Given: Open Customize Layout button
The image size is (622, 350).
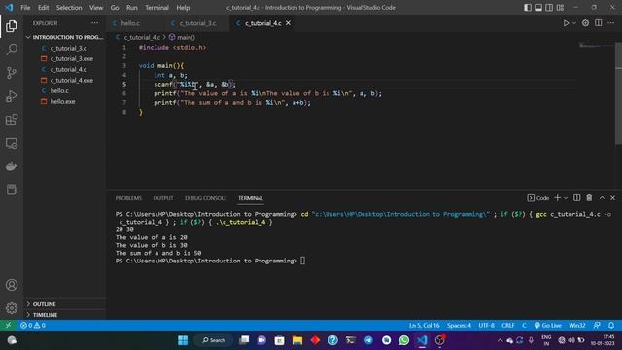Looking at the screenshot, I should coord(560,8).
